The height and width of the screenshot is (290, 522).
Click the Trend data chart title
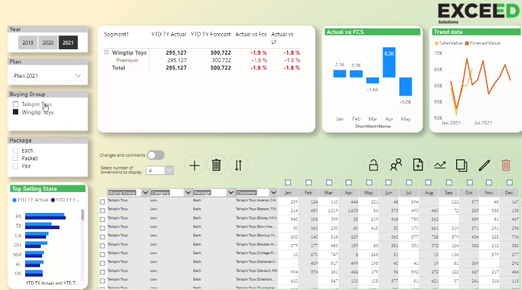coord(448,32)
